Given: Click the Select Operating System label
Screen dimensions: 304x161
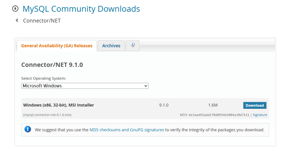Looking at the screenshot, I should [44, 79].
